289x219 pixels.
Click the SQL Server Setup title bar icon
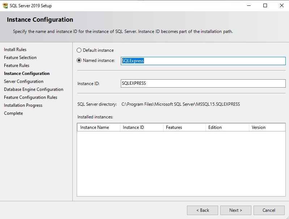(x=5, y=5)
